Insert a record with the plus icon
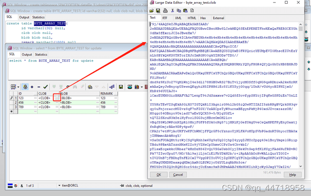The image size is (311, 196). pyautogui.click(x=32, y=87)
